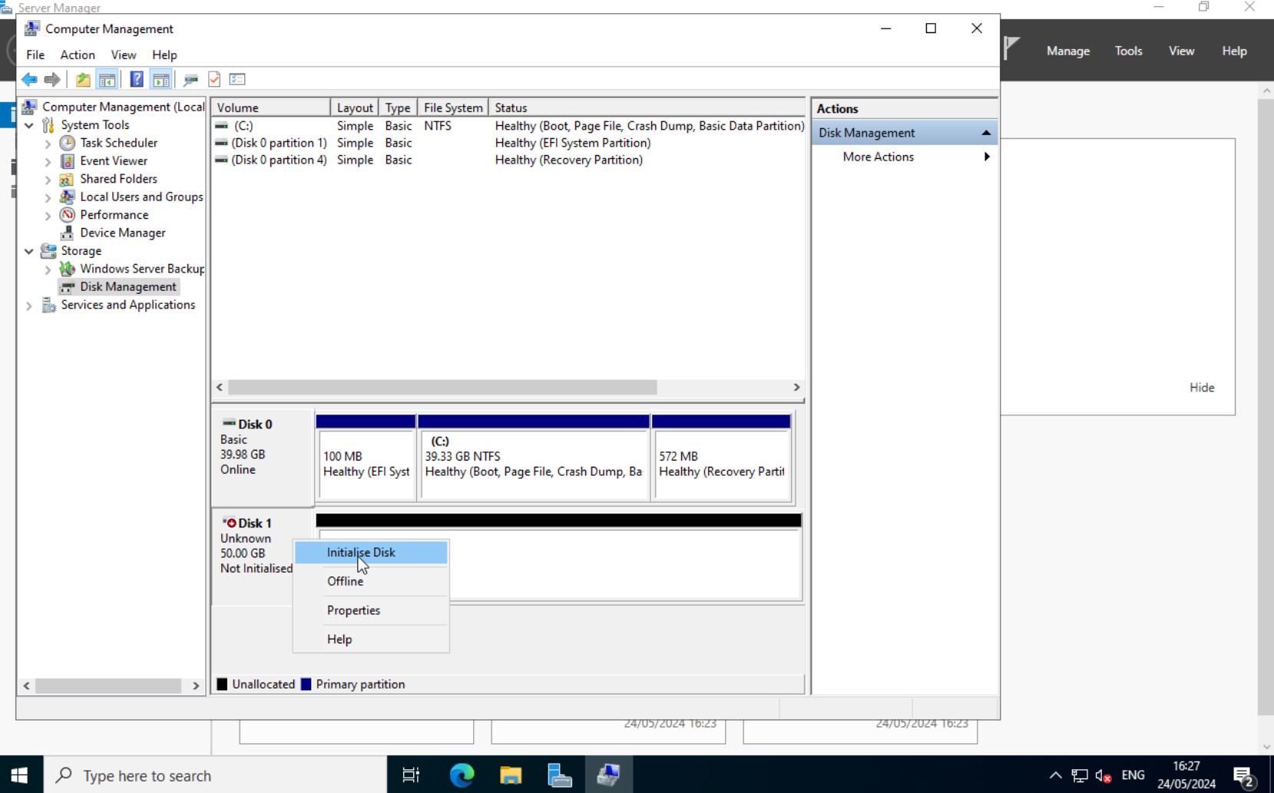Click the checklist settings toolbar icon
This screenshot has width=1274, height=793.
(x=237, y=79)
